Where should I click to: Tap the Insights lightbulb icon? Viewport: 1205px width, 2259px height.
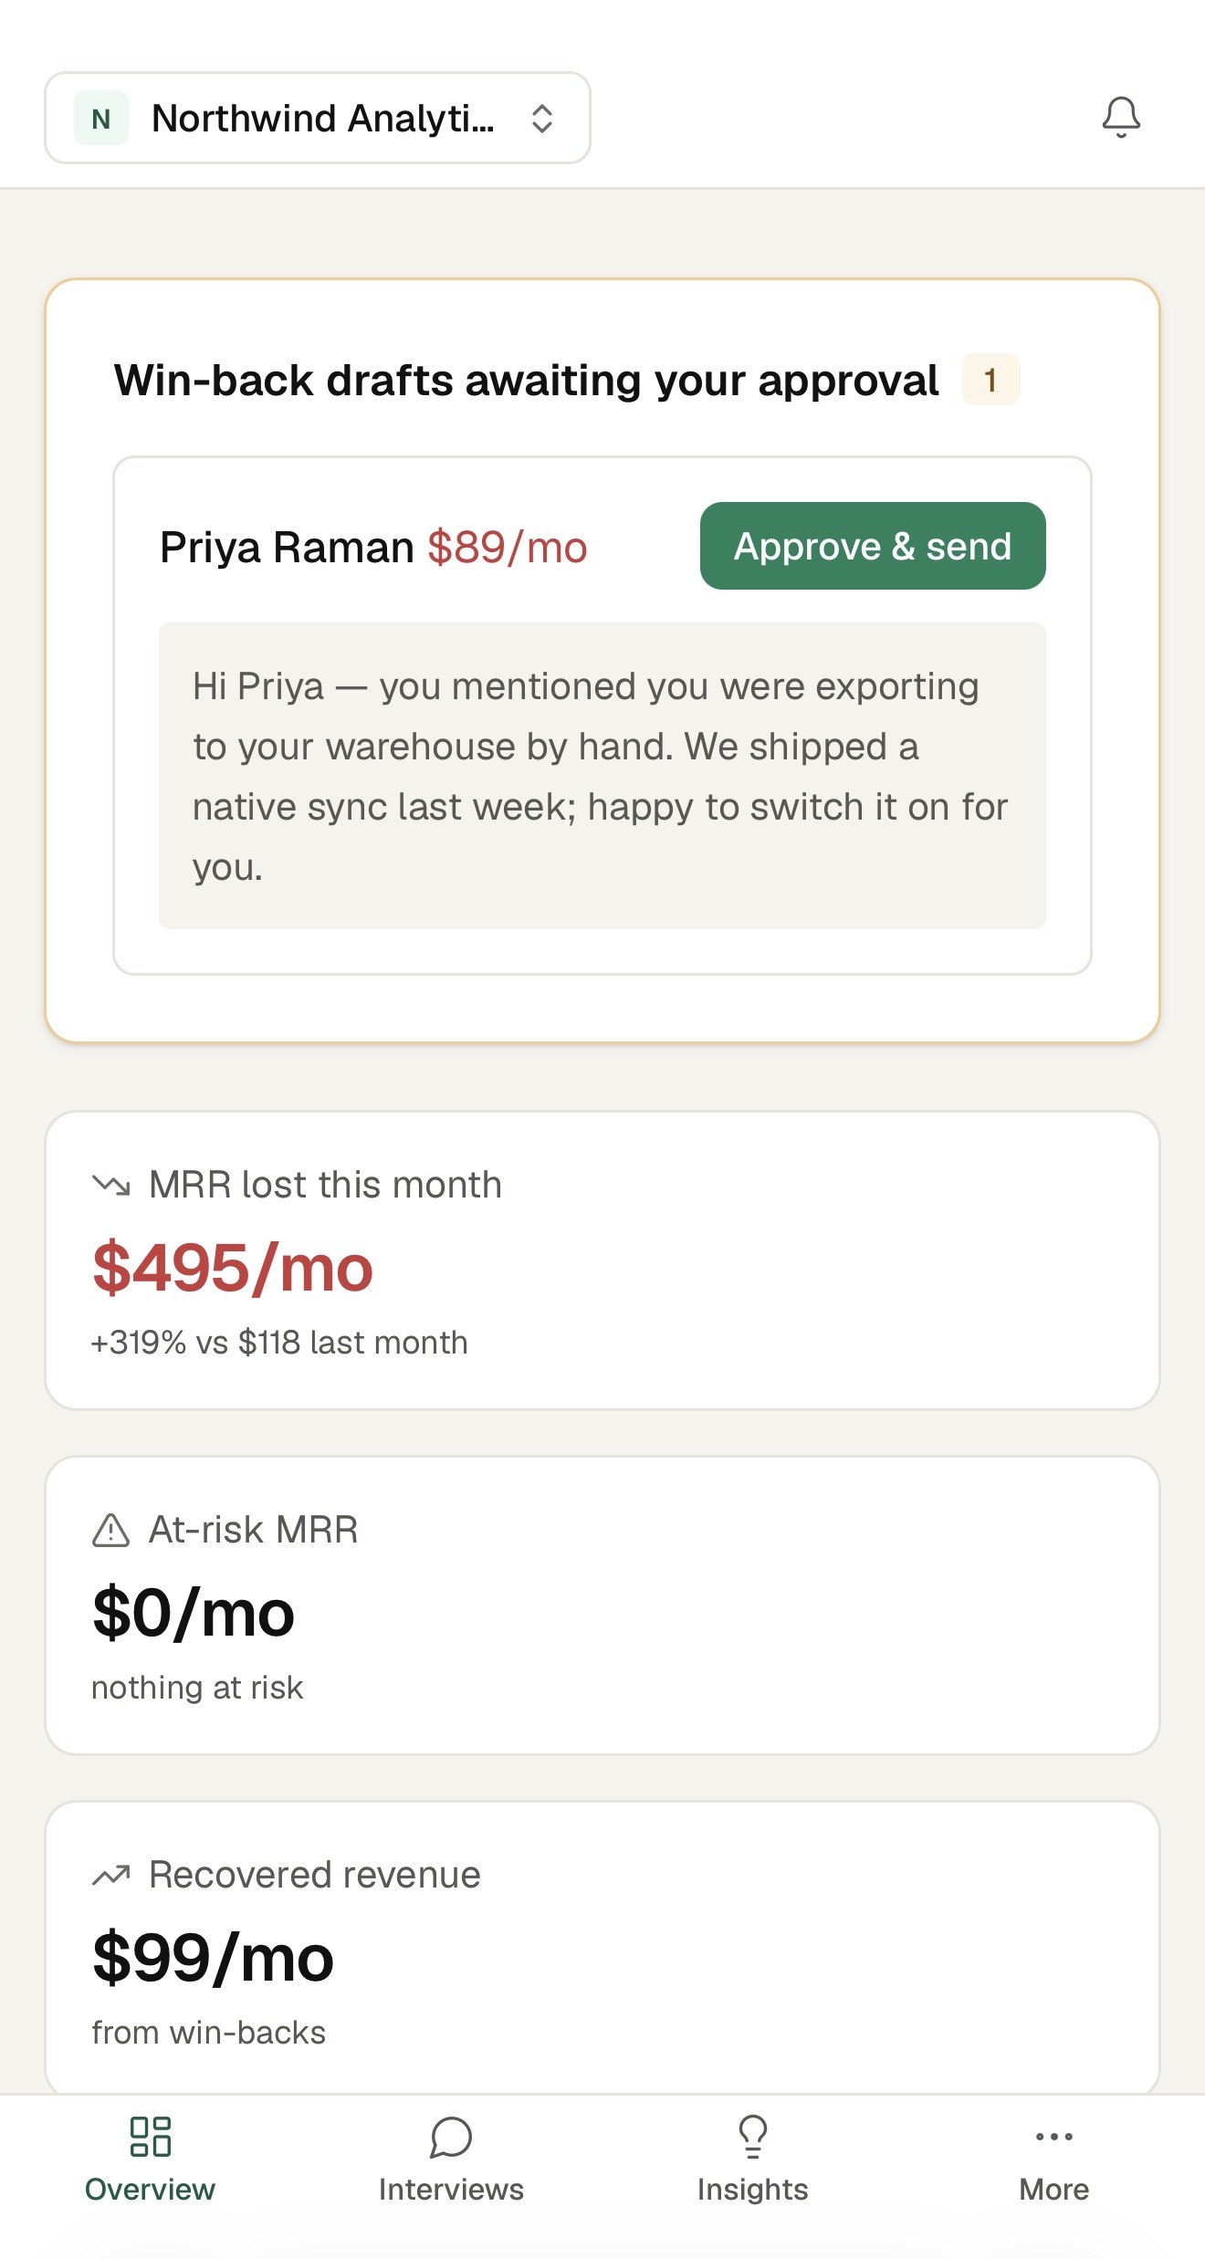click(752, 2137)
